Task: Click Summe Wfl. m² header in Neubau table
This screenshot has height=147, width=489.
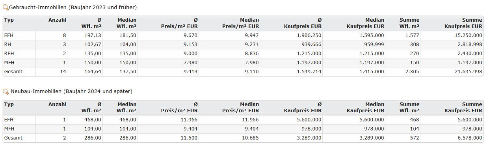Action: 409,107
